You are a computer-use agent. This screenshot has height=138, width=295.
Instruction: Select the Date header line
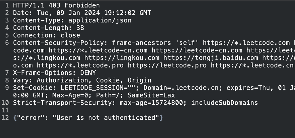coord(82,13)
